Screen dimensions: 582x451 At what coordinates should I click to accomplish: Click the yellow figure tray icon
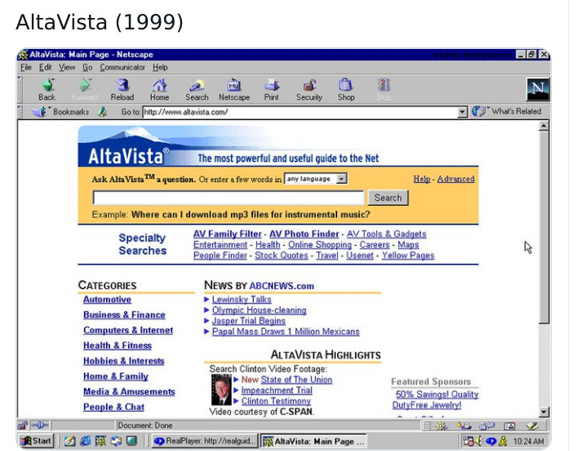tap(503, 441)
